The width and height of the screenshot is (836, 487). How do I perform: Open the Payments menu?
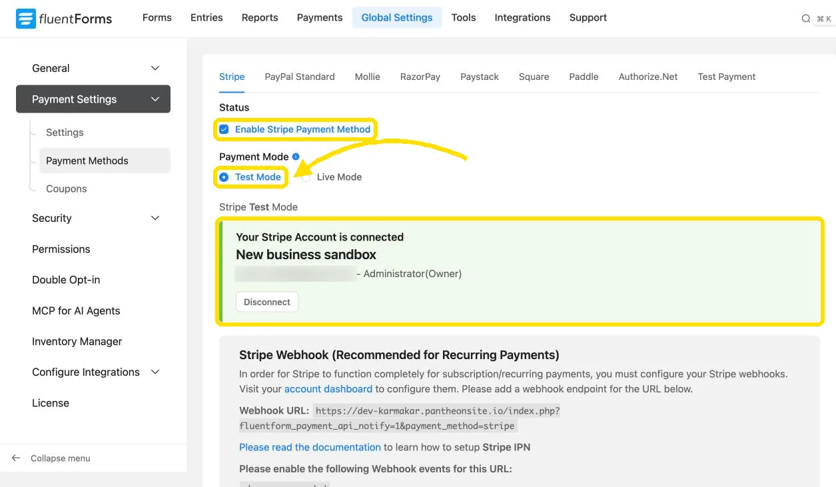pos(320,17)
